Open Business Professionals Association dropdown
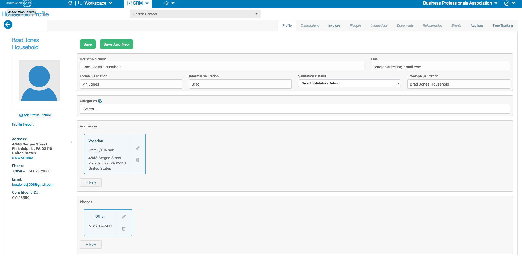522x256 pixels. 460,3
